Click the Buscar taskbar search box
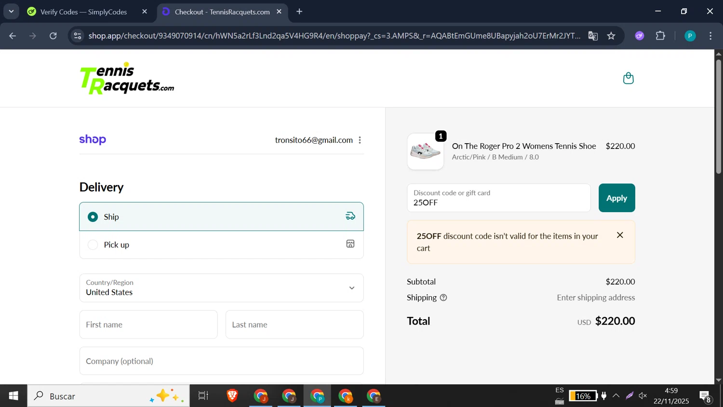 [108, 396]
